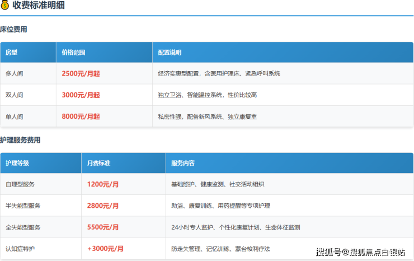Select the 多人间 room type row
Viewport: 414px width, 261px height.
(15, 73)
